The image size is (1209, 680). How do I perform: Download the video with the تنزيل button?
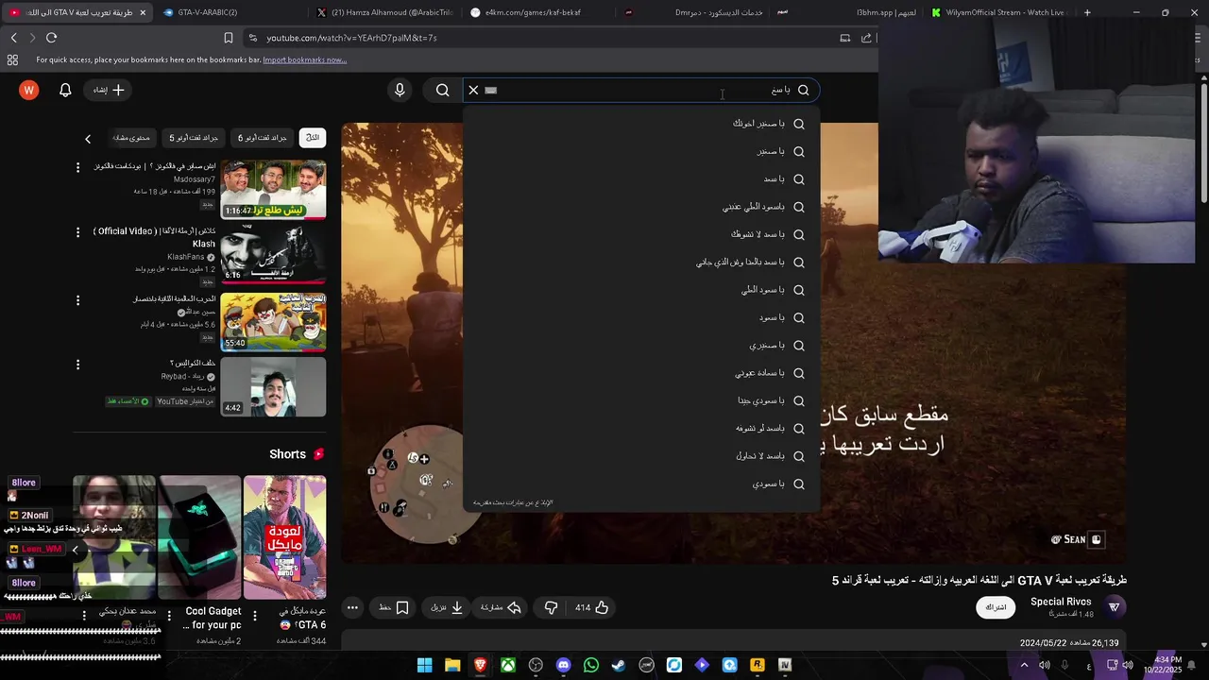point(448,607)
